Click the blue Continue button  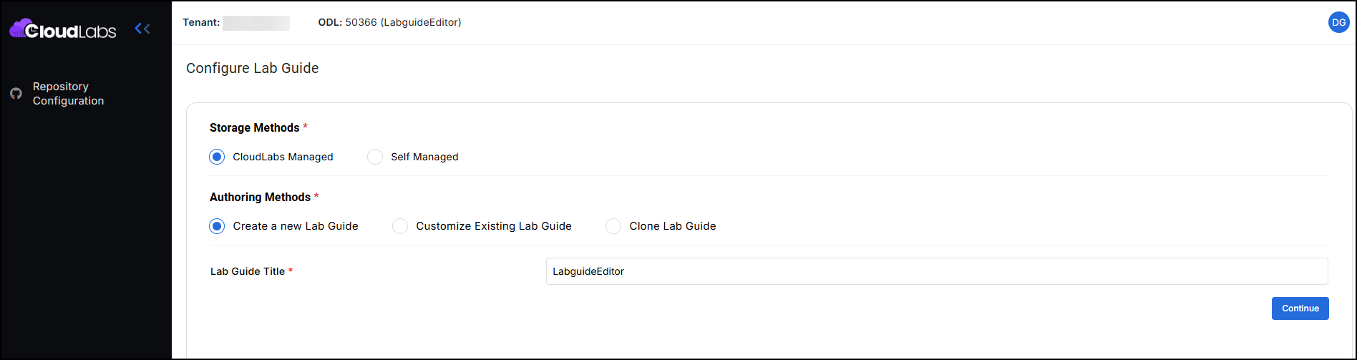(x=1300, y=308)
